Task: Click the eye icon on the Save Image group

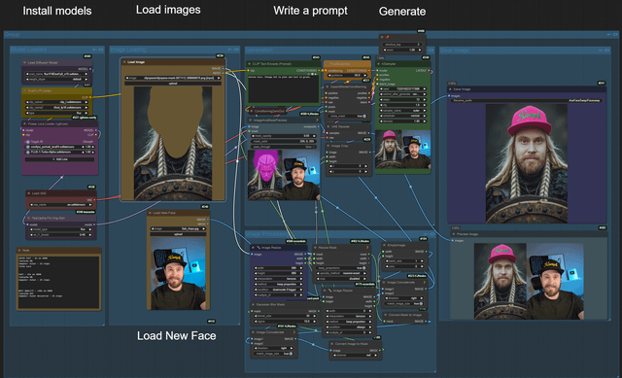Action: [x=607, y=51]
